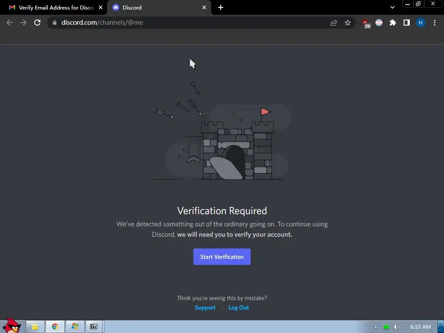
Task: Bookmark this page with star
Action: pos(348,23)
